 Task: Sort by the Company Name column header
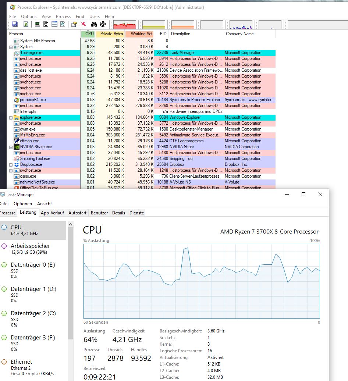click(x=249, y=34)
